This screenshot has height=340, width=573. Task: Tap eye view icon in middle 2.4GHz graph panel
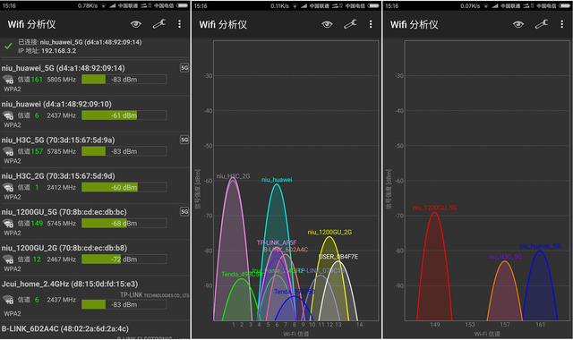click(327, 24)
